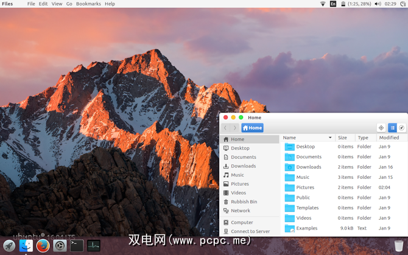408x255 pixels.
Task: Select Downloads in the sidebar
Action: pos(250,166)
